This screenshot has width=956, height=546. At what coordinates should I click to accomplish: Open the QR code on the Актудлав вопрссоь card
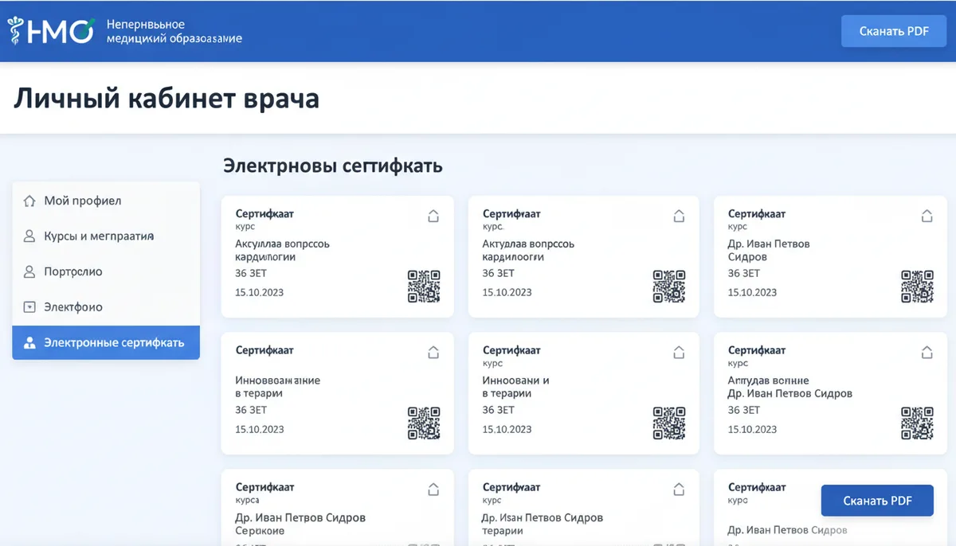pyautogui.click(x=669, y=287)
